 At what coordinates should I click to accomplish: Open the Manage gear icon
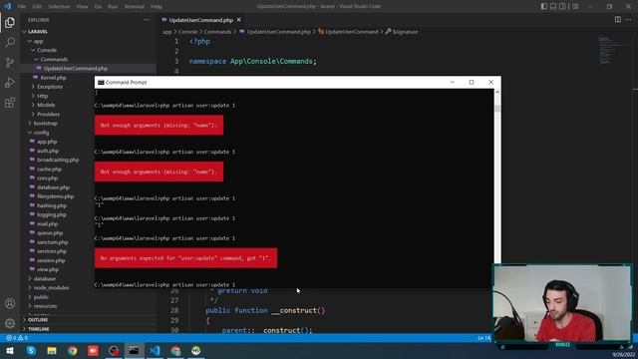[10, 323]
